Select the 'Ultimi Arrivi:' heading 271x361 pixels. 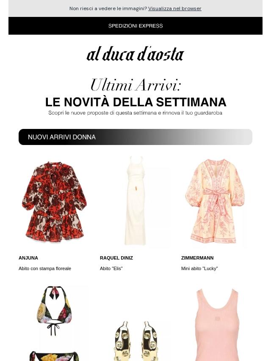(x=135, y=85)
